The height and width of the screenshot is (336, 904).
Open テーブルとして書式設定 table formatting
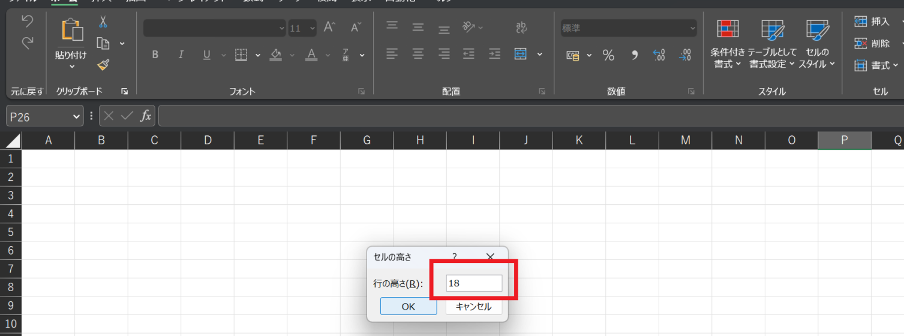[x=772, y=44]
